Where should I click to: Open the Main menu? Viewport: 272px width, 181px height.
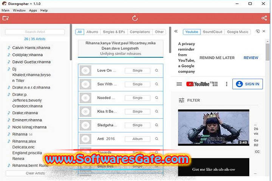[5, 11]
